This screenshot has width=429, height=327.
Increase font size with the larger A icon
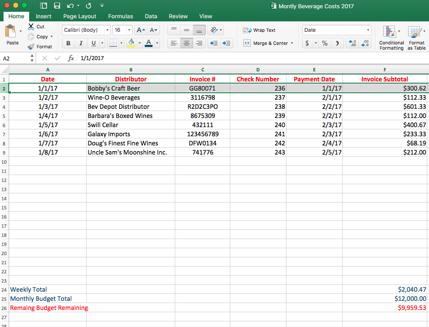coord(141,30)
